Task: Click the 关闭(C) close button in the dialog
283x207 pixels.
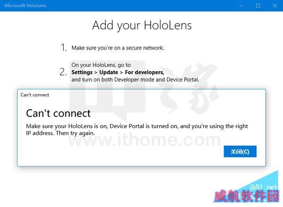Action: coord(240,151)
